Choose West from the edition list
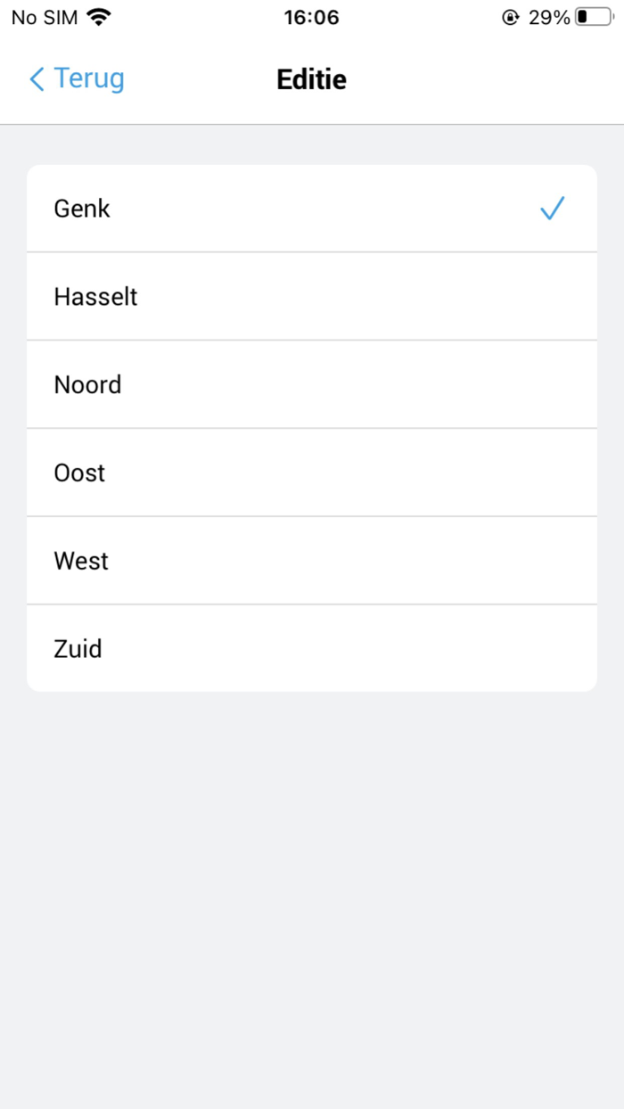 [x=312, y=561]
